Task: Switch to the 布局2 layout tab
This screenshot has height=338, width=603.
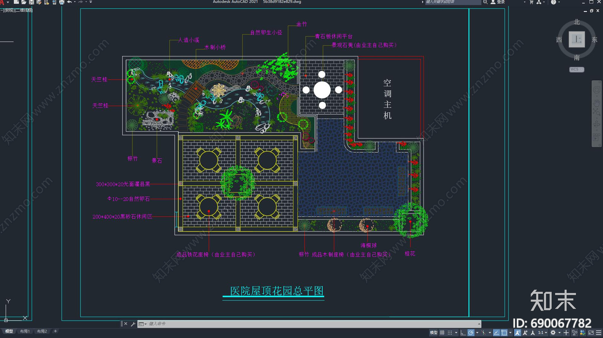Action: coord(42,331)
